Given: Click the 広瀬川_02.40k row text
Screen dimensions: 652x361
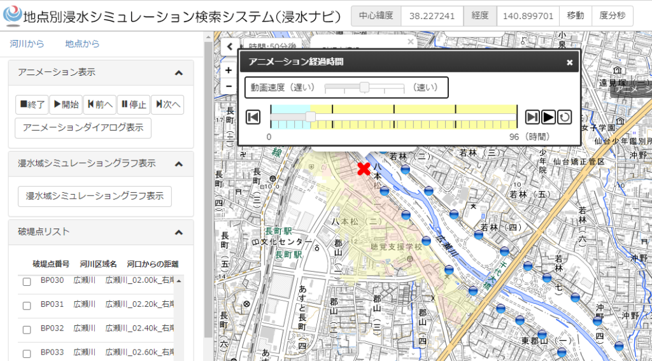Looking at the screenshot, I should pos(139,329).
